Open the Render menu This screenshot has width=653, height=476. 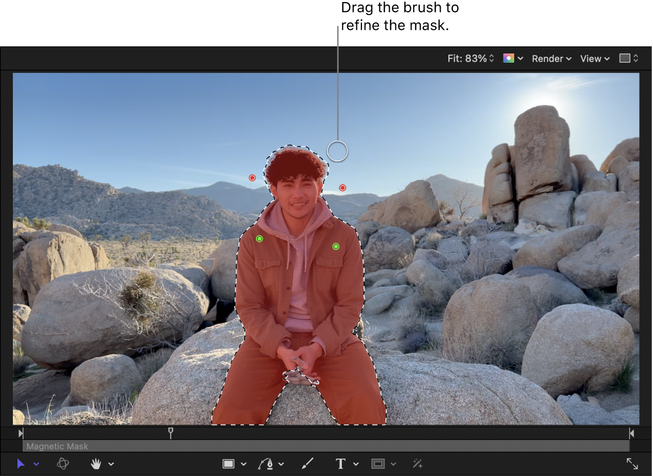(548, 58)
